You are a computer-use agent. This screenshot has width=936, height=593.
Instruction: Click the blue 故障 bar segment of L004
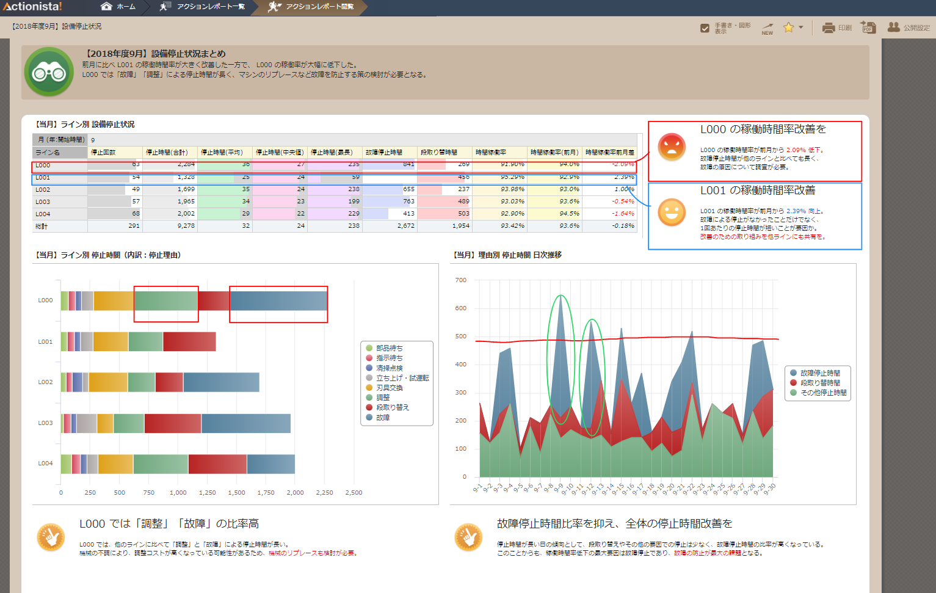click(x=271, y=464)
